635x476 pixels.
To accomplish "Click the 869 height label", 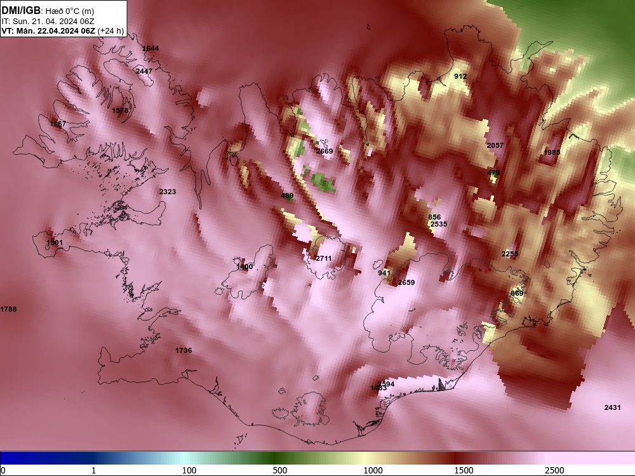I will pos(517,293).
